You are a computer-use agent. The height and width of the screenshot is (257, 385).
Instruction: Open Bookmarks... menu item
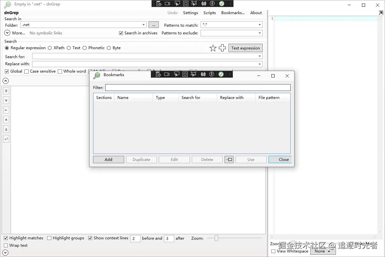click(233, 13)
